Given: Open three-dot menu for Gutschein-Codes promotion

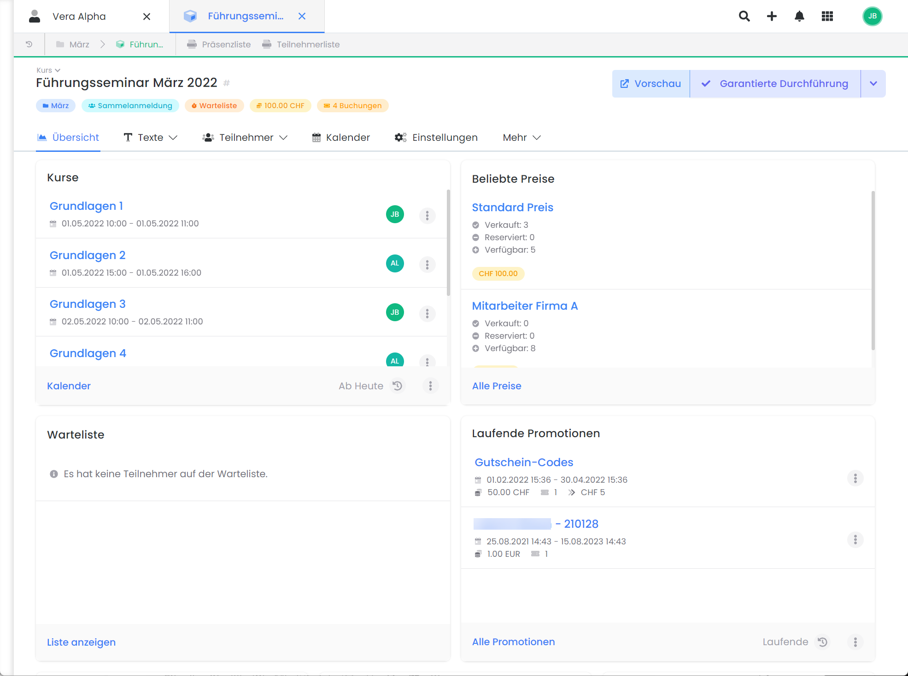Looking at the screenshot, I should point(855,479).
